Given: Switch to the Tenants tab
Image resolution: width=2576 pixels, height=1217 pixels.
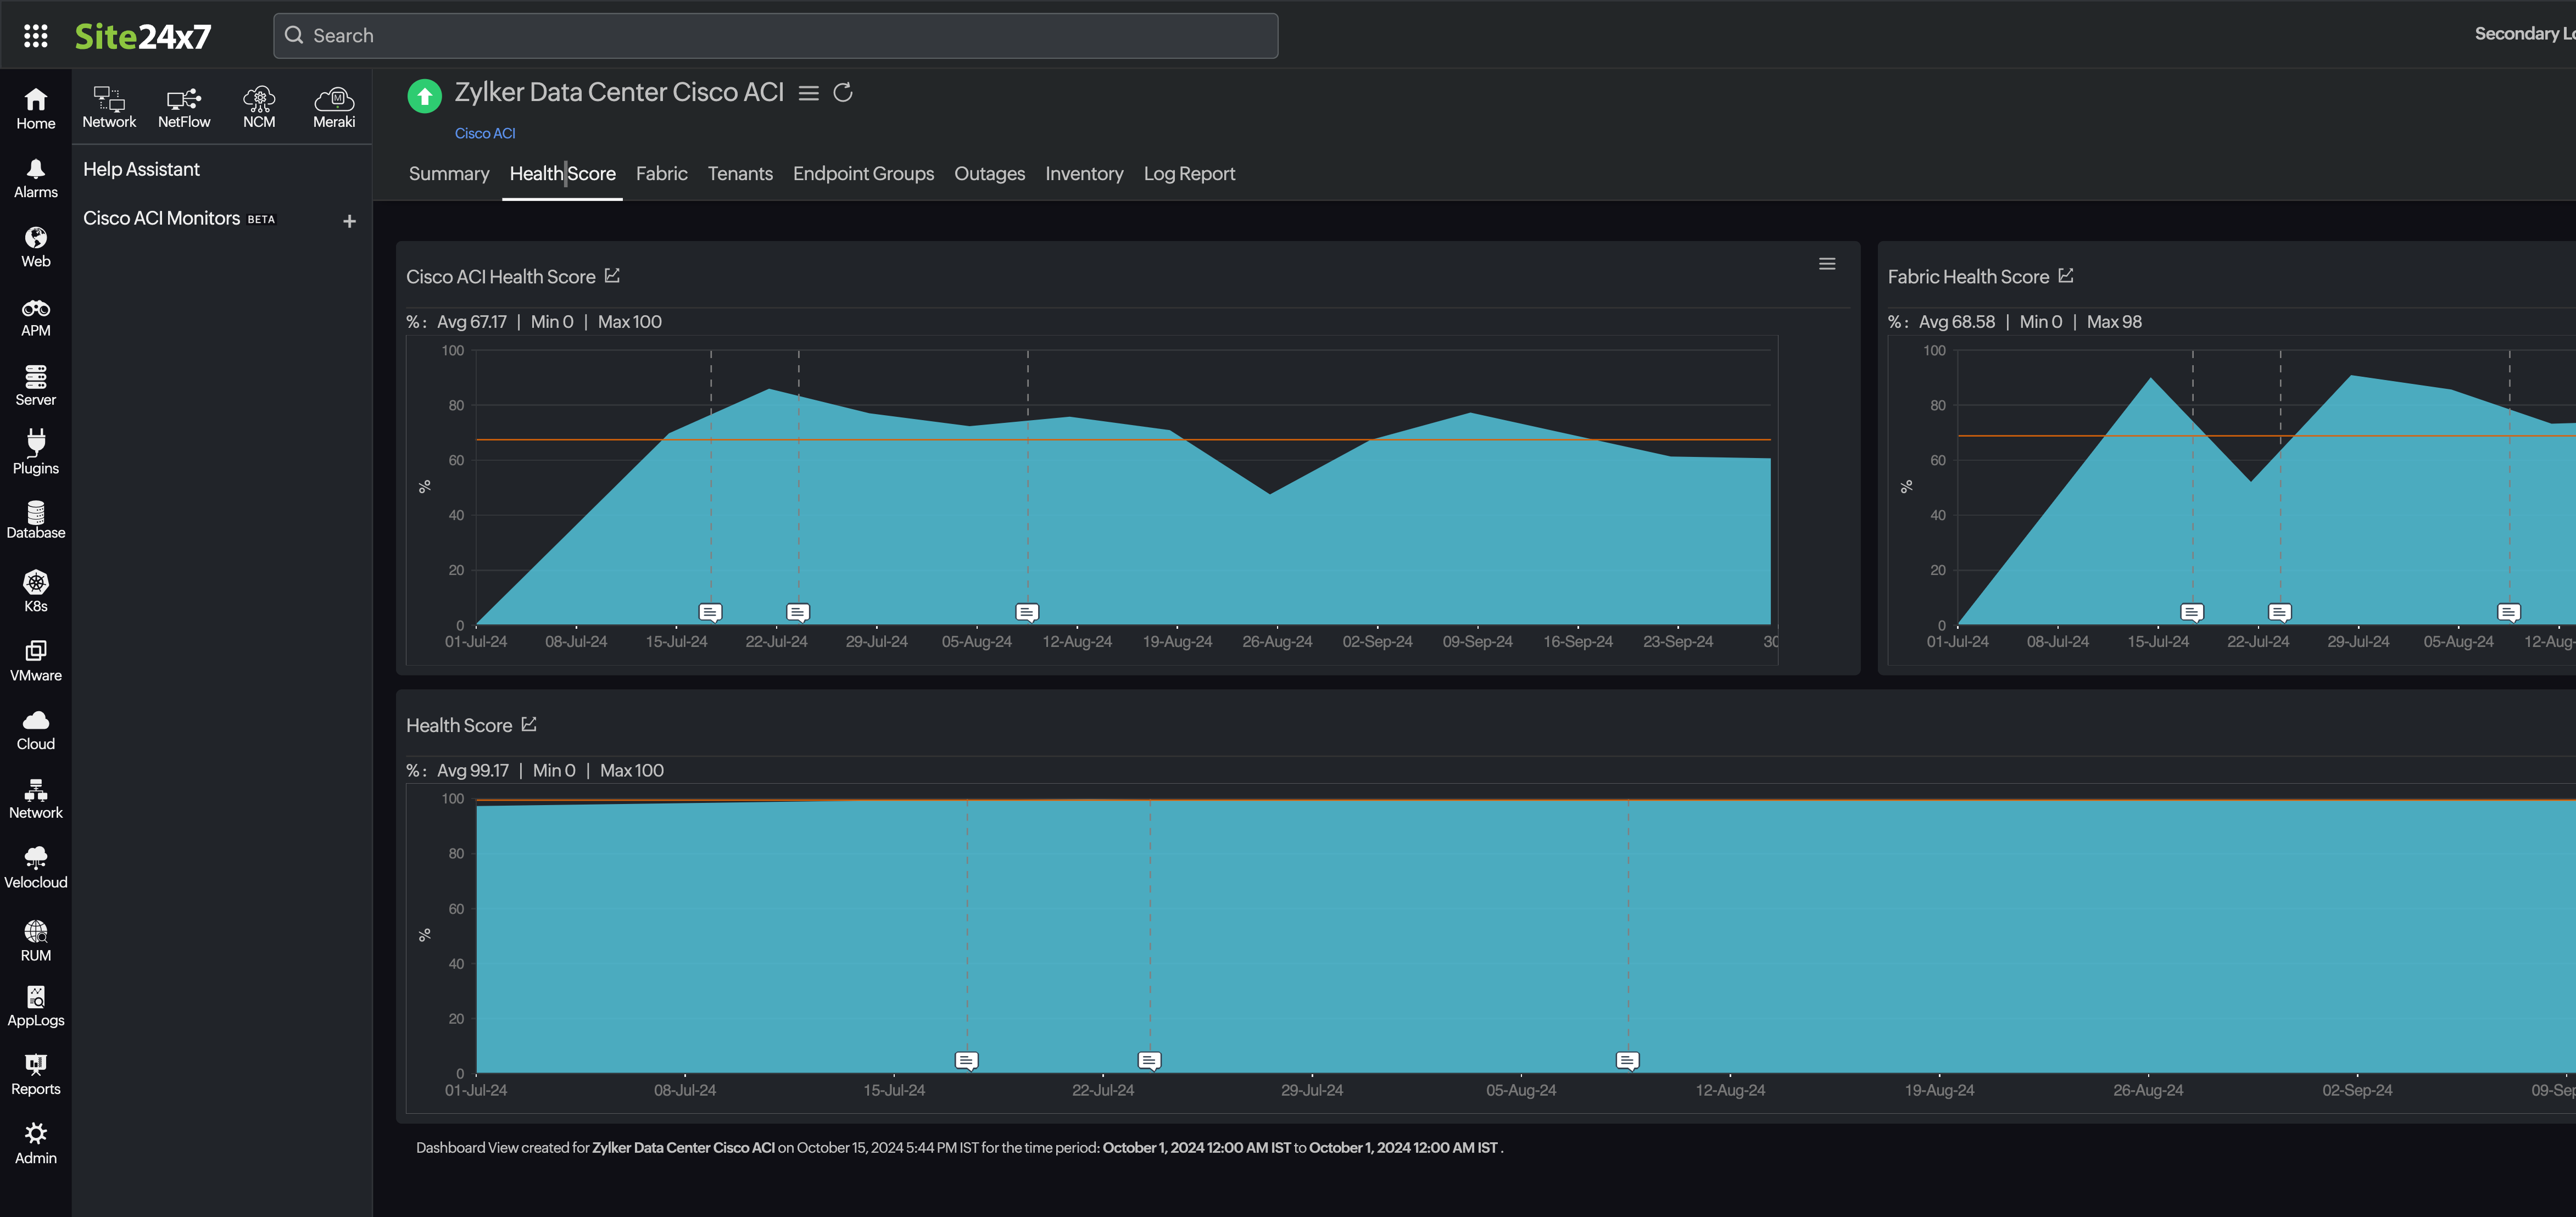Looking at the screenshot, I should pyautogui.click(x=740, y=173).
